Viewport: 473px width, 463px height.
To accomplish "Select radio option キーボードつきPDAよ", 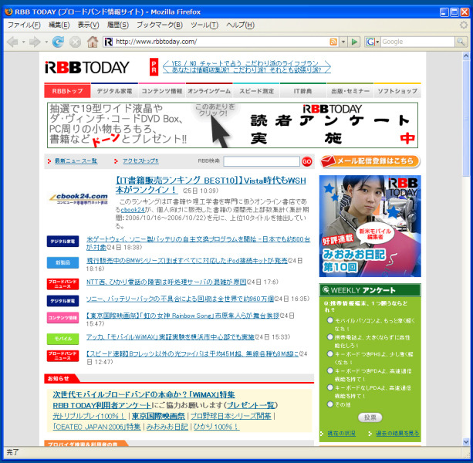I will point(330,370).
